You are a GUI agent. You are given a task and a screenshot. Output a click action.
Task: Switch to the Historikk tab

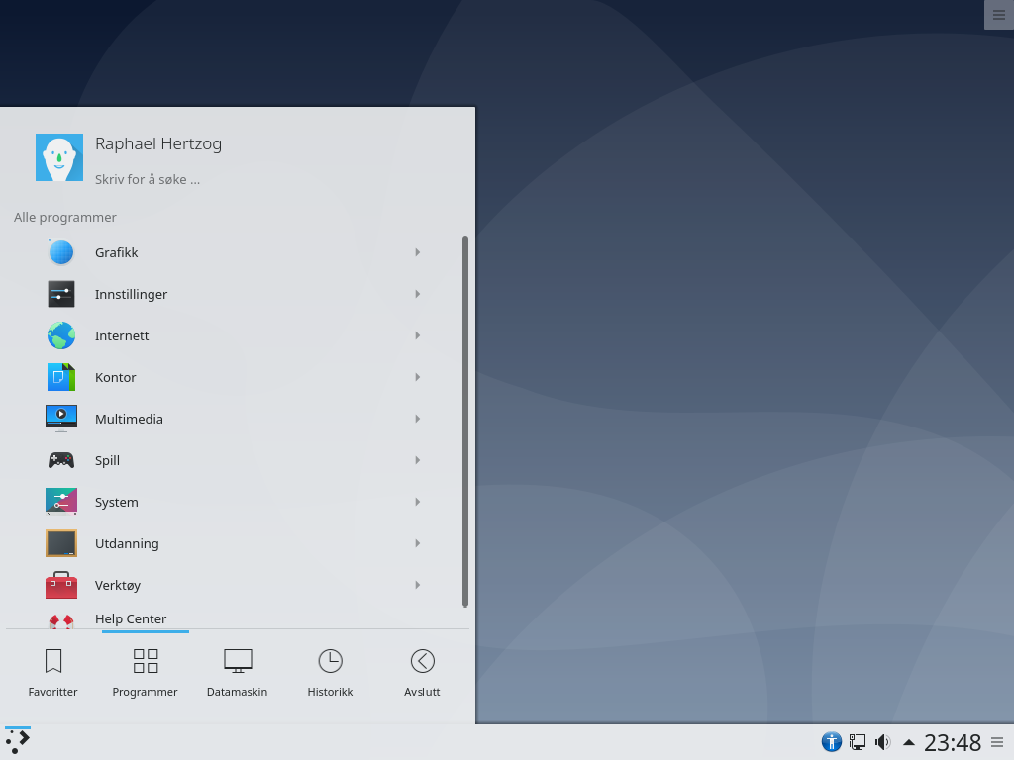tap(330, 673)
